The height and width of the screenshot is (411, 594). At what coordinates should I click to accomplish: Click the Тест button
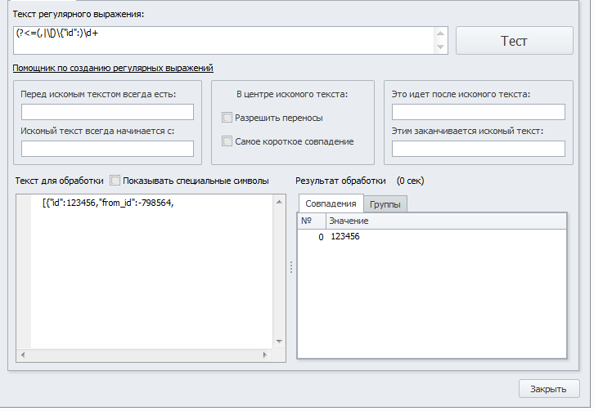coord(514,41)
